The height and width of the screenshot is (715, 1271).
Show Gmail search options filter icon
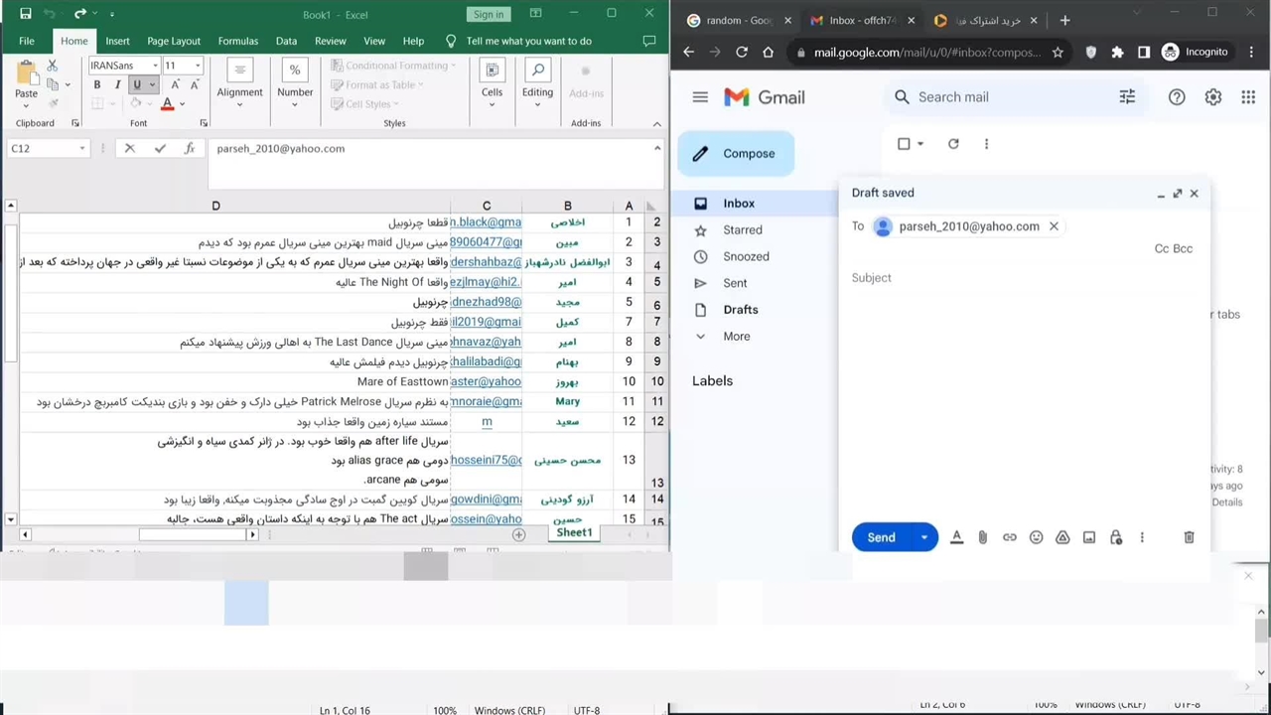(x=1127, y=97)
